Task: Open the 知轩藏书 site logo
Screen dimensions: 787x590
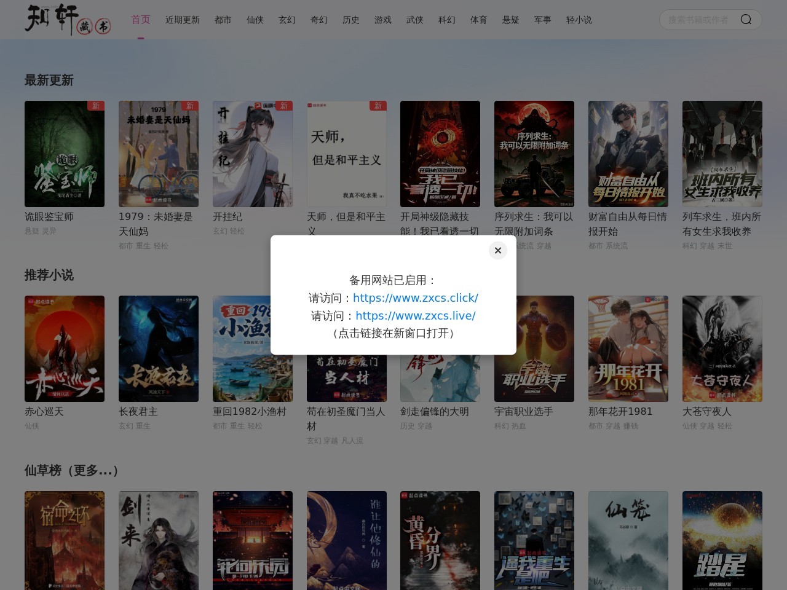Action: click(68, 19)
